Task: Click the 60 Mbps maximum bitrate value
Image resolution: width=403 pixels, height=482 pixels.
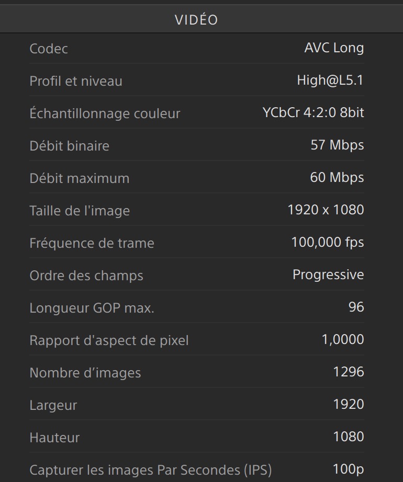Action: (x=337, y=178)
